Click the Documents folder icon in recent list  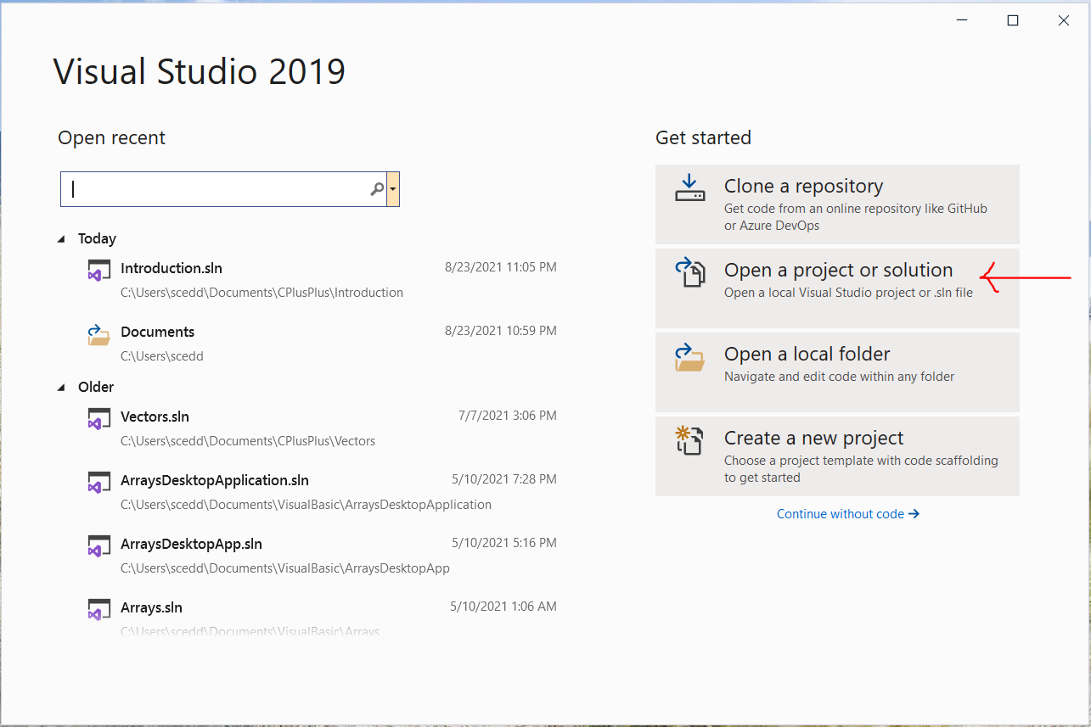point(99,336)
